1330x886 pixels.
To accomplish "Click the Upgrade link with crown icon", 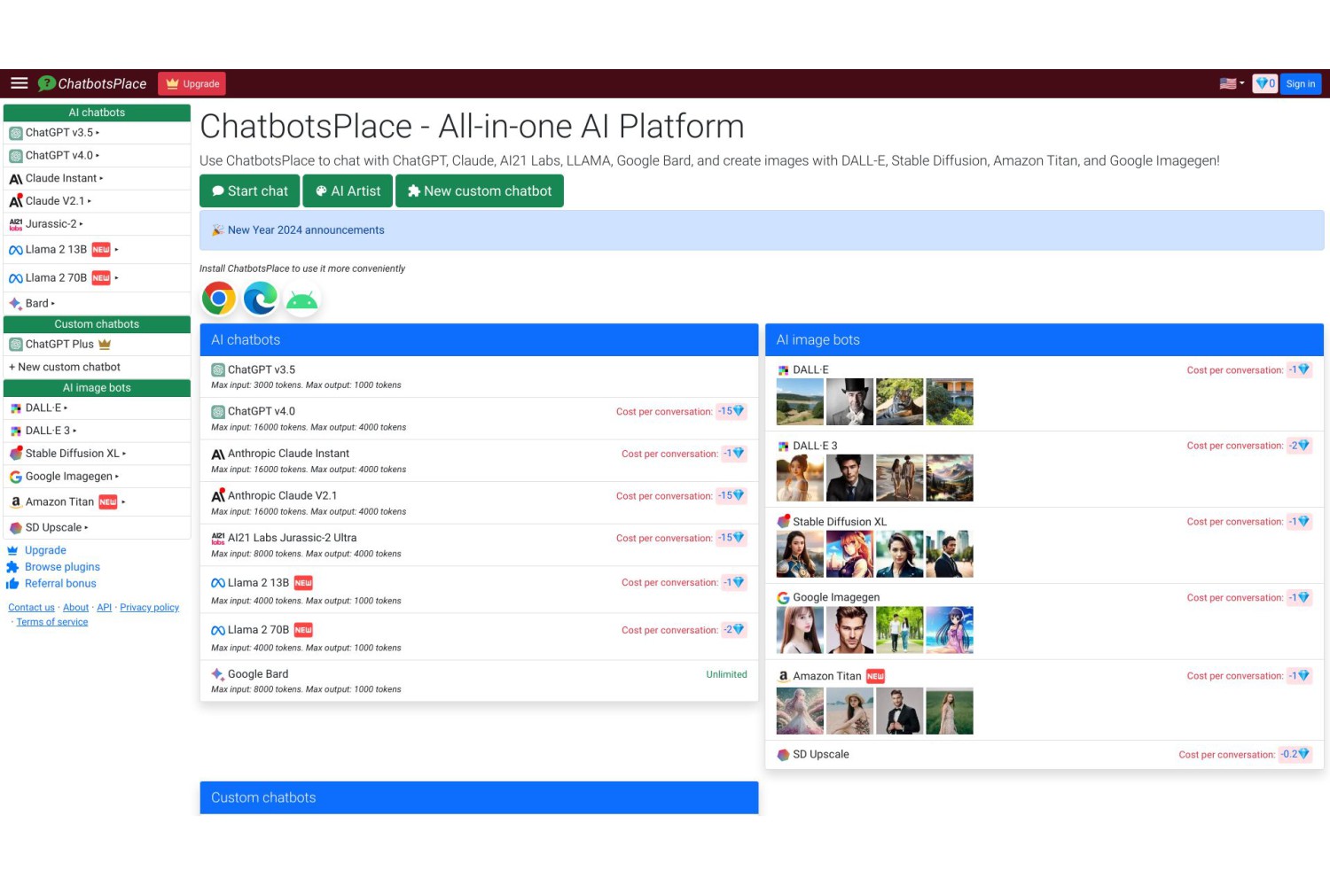I will (44, 550).
